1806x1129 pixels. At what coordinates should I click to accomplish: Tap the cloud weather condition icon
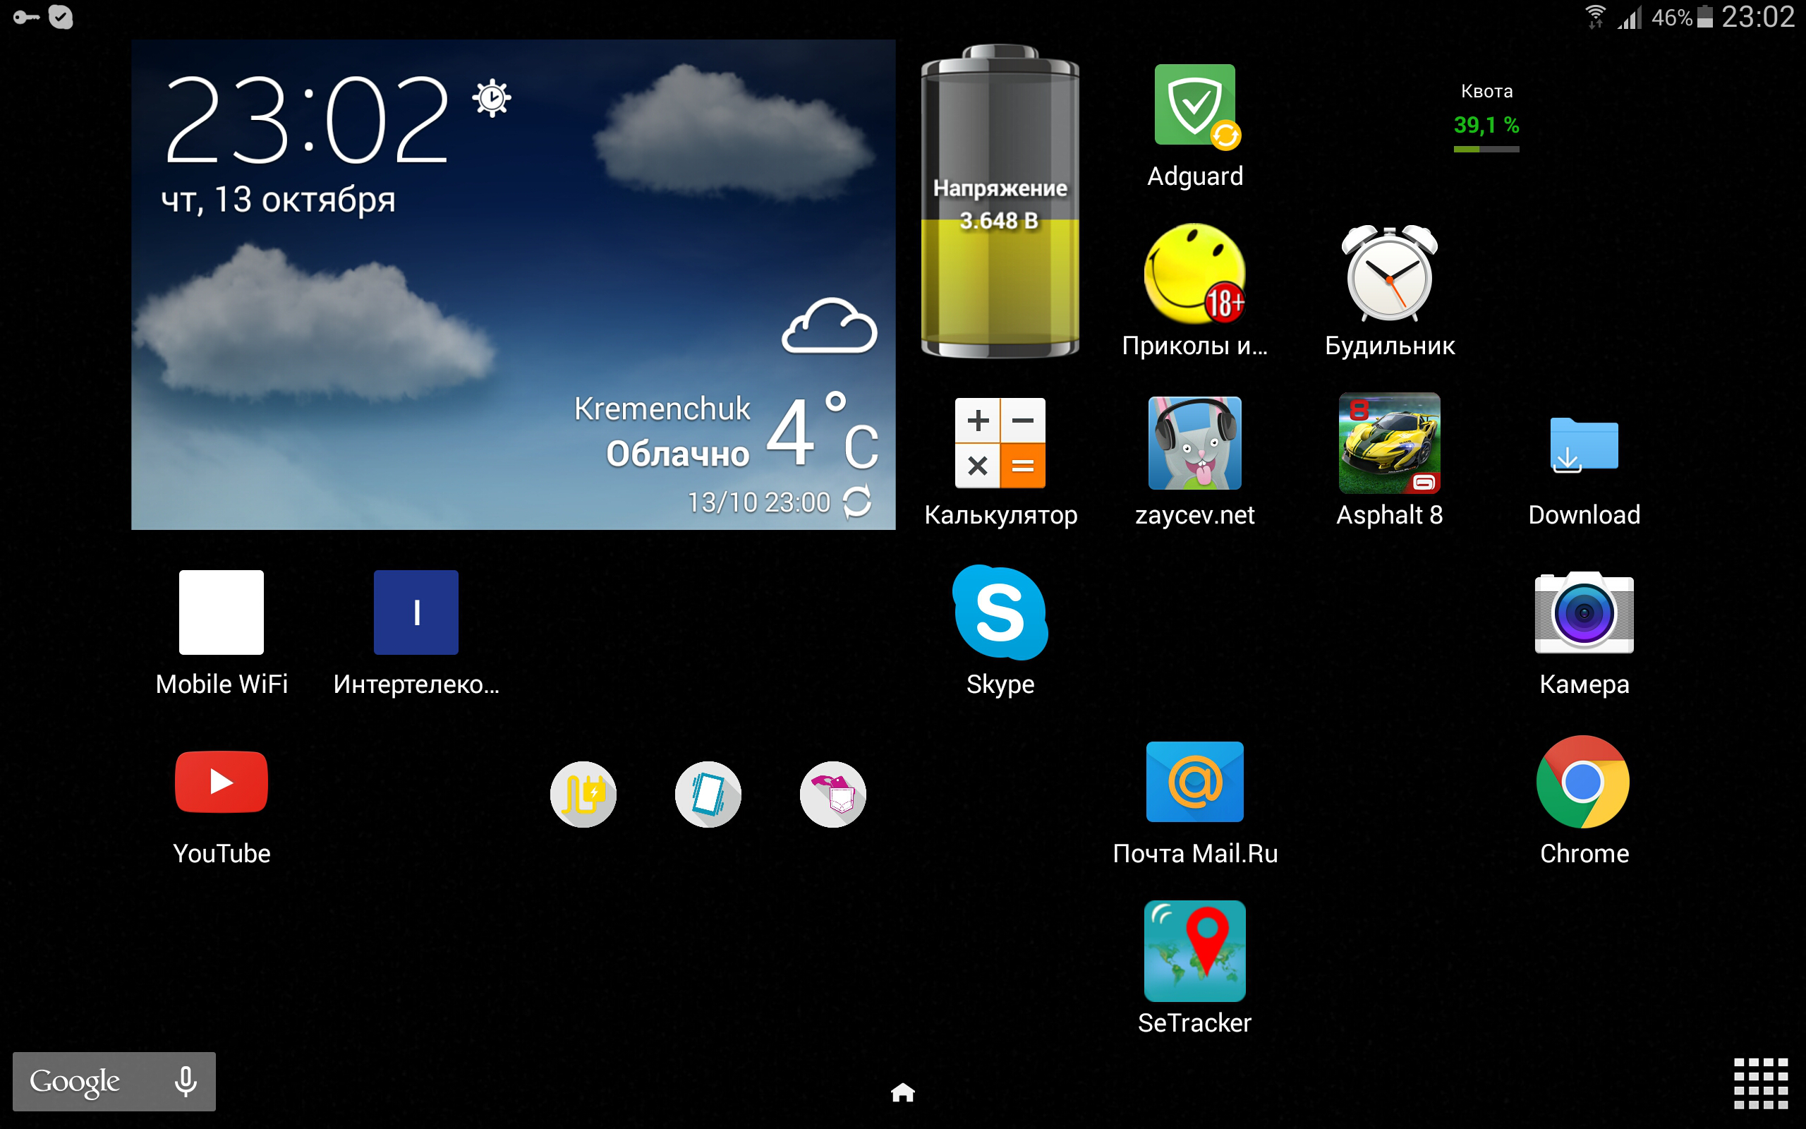point(829,326)
